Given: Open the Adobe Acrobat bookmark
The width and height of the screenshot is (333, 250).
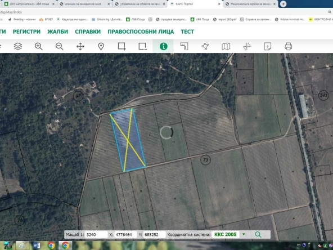Looking at the screenshot, I should [290, 19].
